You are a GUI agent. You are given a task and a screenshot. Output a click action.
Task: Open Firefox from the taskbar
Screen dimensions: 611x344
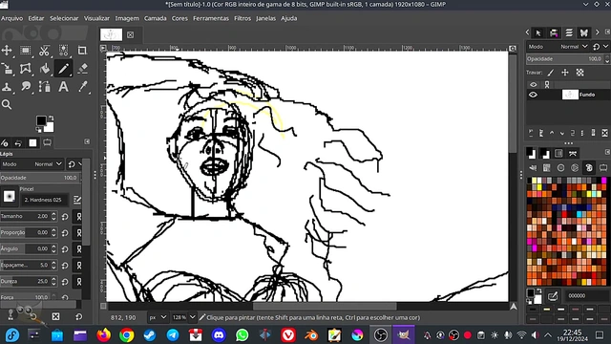pyautogui.click(x=103, y=335)
